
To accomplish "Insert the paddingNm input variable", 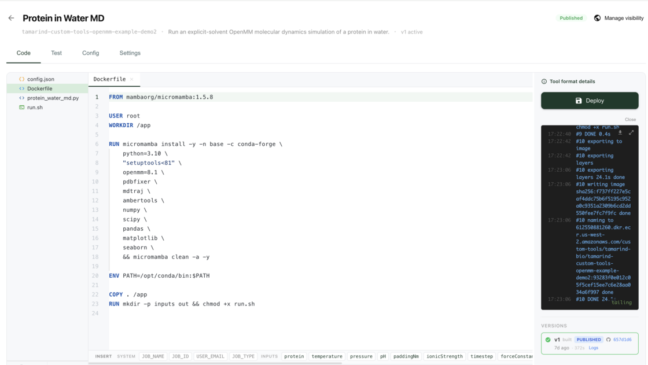I will point(406,356).
